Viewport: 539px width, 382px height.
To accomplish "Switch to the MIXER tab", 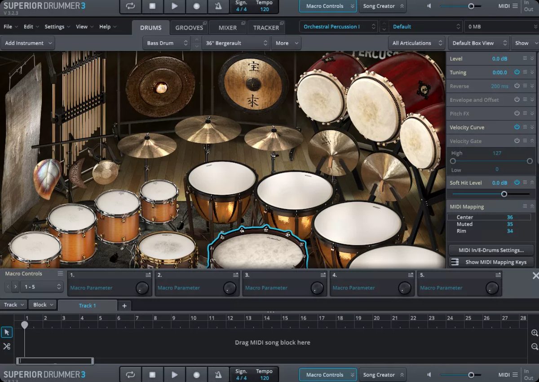I will pos(228,27).
